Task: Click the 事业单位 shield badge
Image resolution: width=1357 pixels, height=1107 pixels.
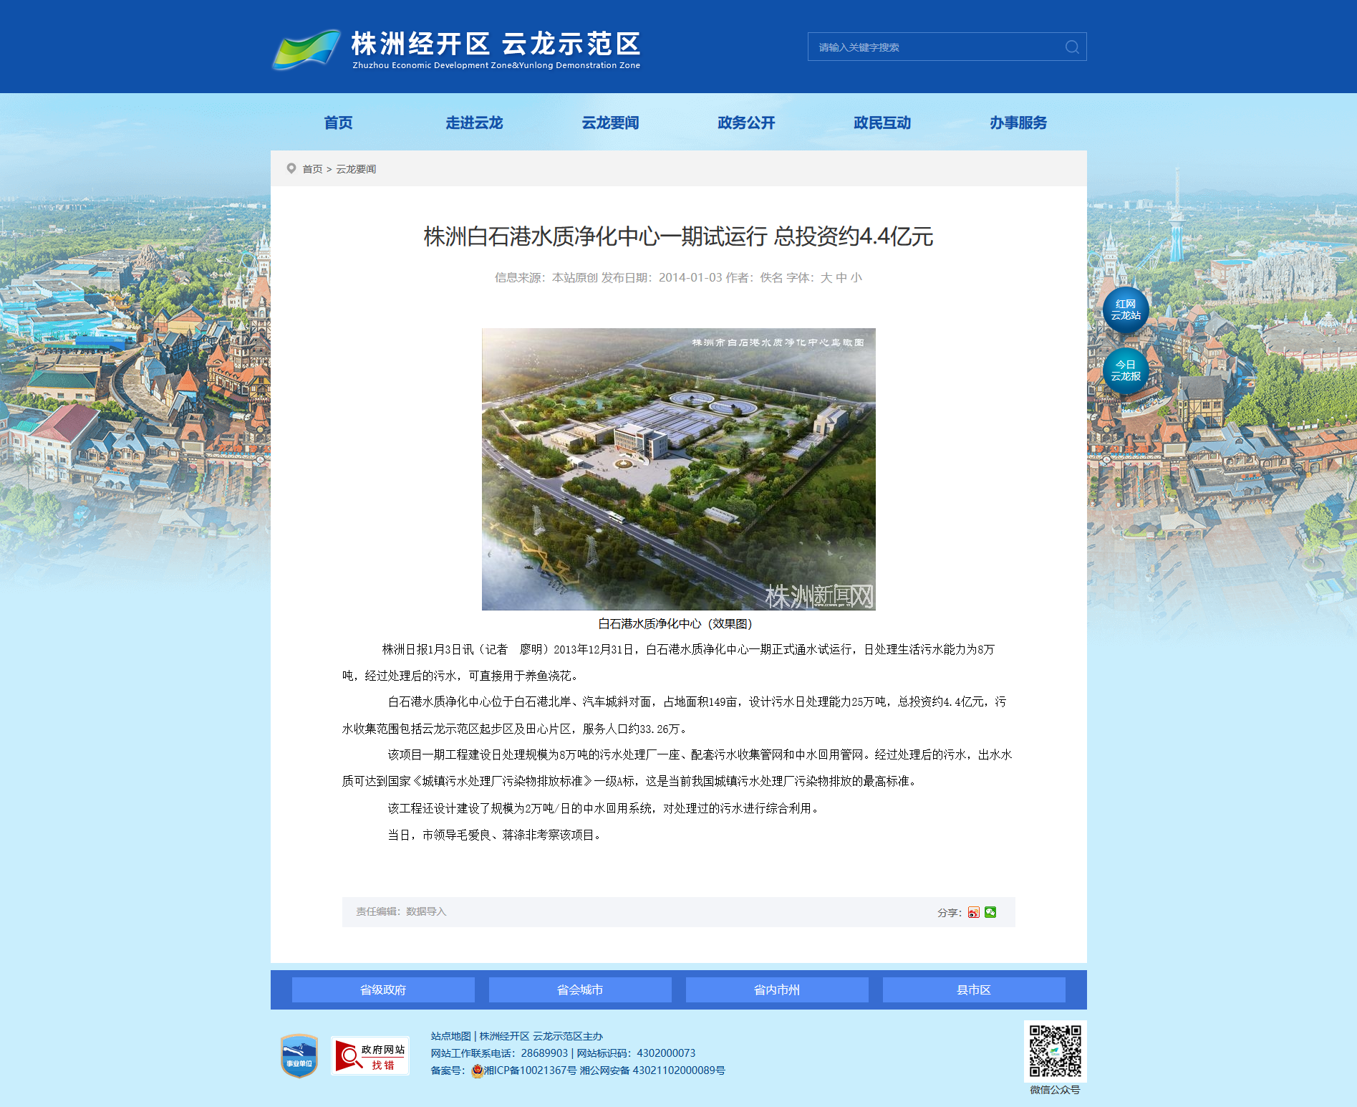Action: coord(299,1055)
